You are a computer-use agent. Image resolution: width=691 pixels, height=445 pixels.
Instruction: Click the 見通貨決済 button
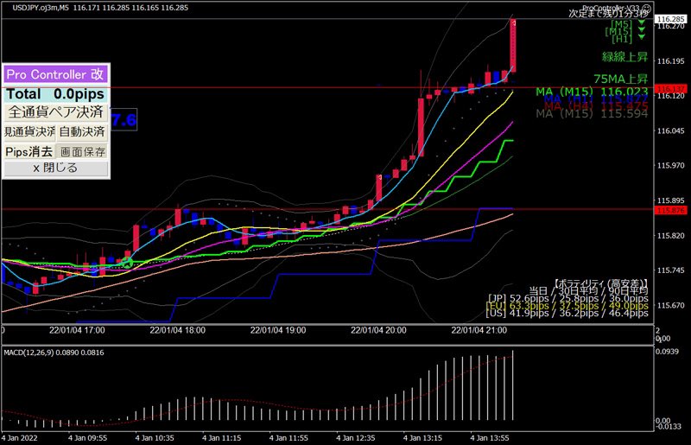click(x=29, y=131)
